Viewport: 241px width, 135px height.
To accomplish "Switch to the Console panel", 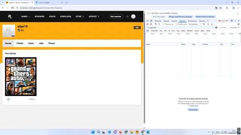I will (166, 21).
